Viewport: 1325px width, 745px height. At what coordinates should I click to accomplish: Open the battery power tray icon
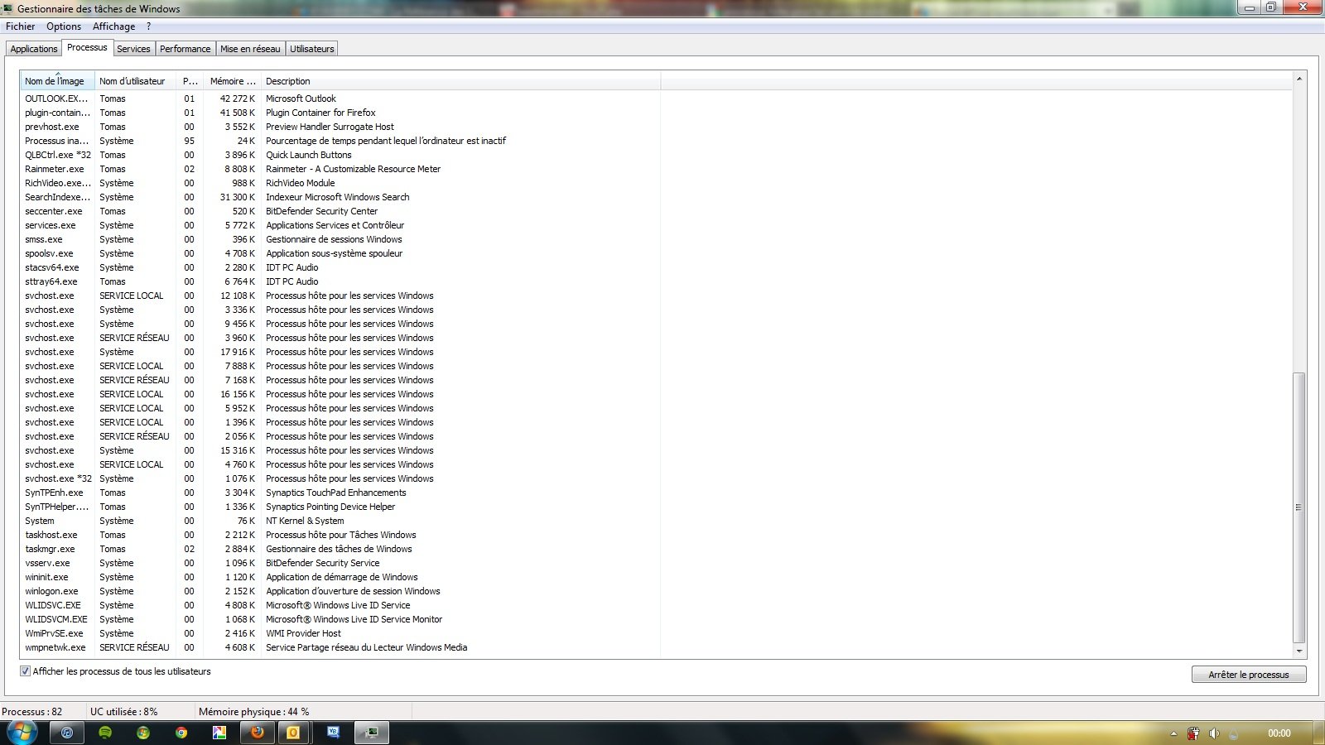(1193, 733)
